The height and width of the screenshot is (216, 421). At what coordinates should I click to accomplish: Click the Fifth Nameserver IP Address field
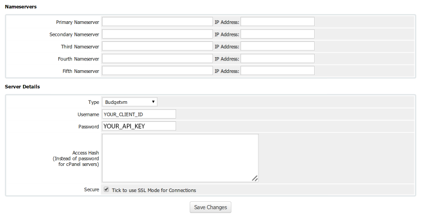click(278, 71)
